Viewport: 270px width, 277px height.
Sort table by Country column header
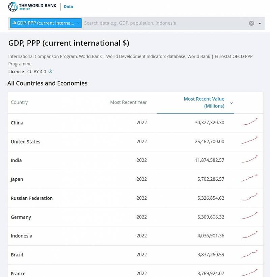tap(19, 102)
